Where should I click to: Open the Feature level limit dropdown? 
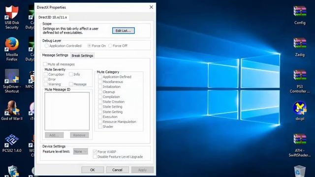click(x=80, y=151)
